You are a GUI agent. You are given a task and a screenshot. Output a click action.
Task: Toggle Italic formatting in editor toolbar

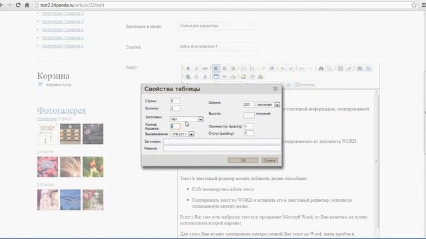(196, 68)
